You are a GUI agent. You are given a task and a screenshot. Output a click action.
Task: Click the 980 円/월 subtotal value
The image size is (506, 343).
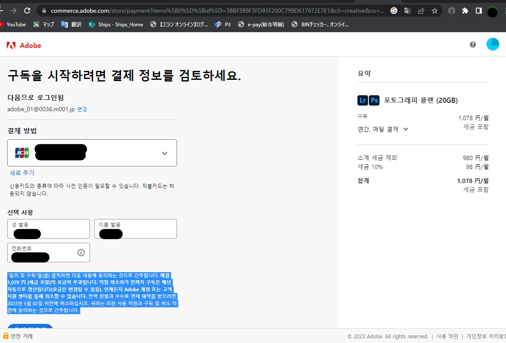[x=476, y=158]
